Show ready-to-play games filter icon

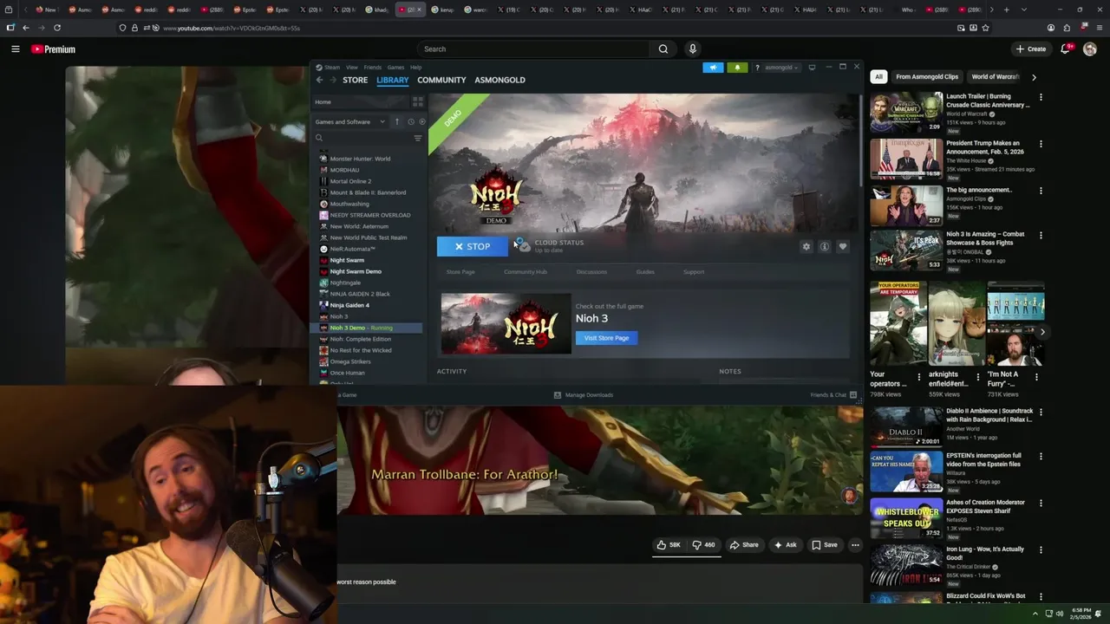pos(421,122)
